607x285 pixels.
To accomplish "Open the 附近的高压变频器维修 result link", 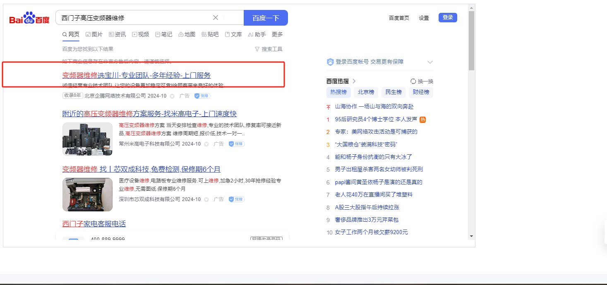I will point(149,114).
